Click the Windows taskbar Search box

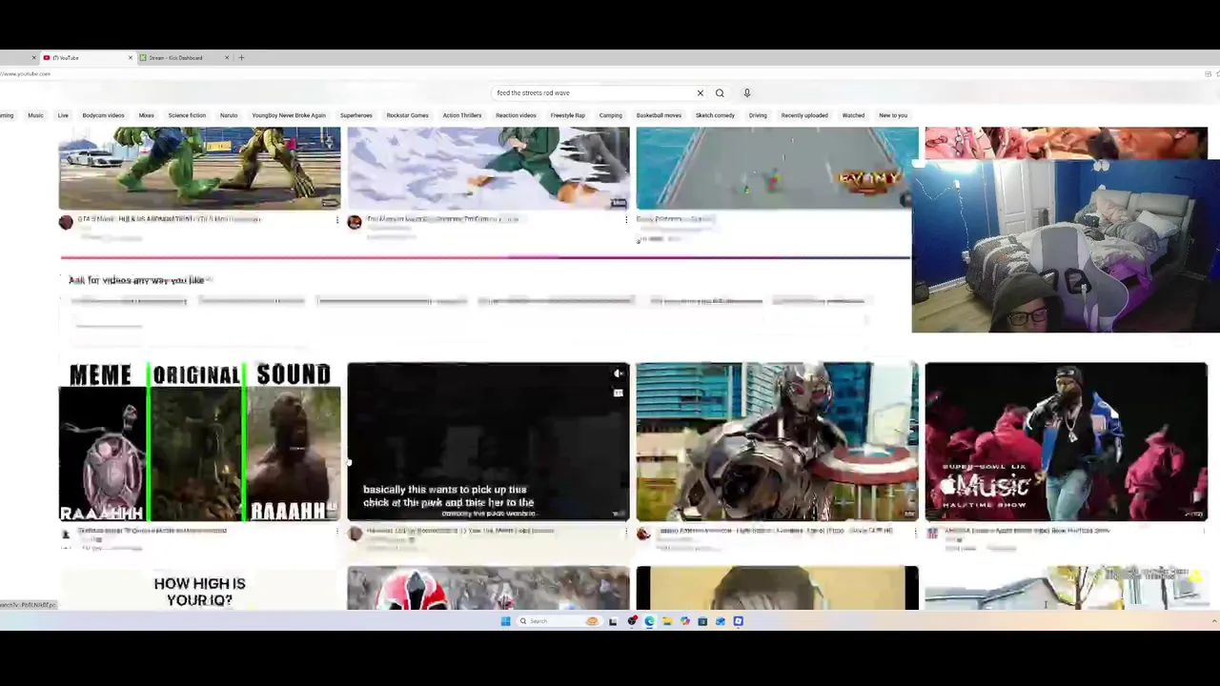coord(559,621)
